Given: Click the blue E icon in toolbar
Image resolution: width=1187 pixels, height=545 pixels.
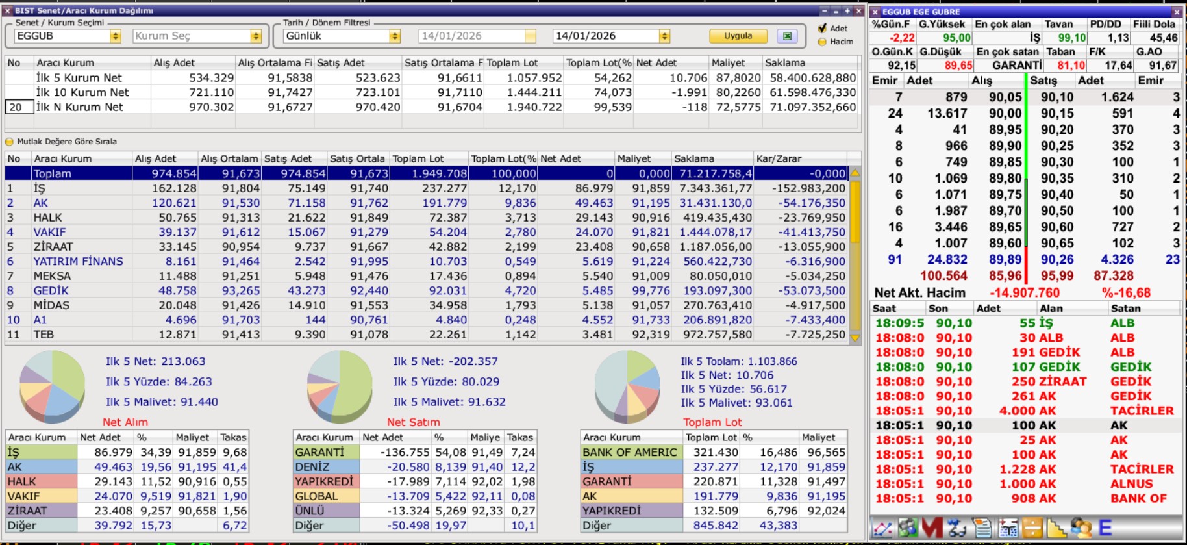Looking at the screenshot, I should click(1105, 527).
